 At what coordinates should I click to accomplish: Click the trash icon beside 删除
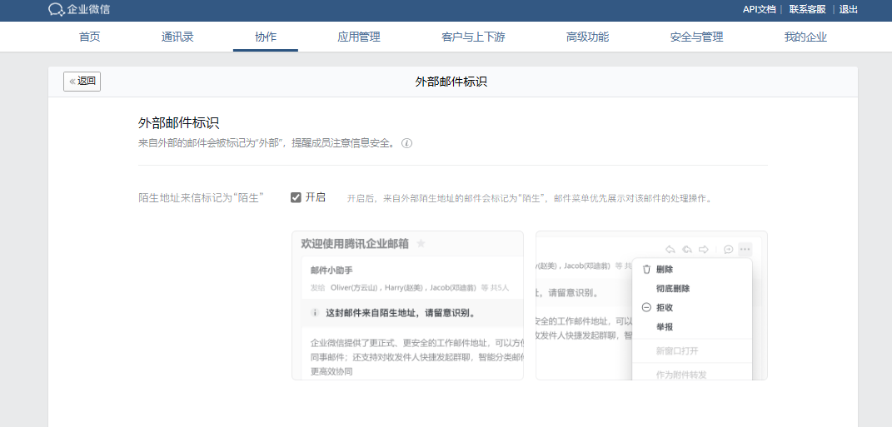(x=646, y=270)
